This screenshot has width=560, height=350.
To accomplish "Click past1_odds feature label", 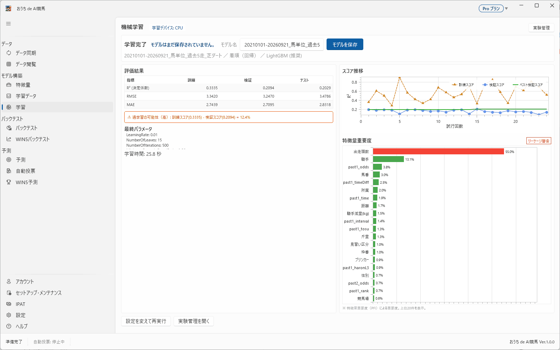I will 358,167.
